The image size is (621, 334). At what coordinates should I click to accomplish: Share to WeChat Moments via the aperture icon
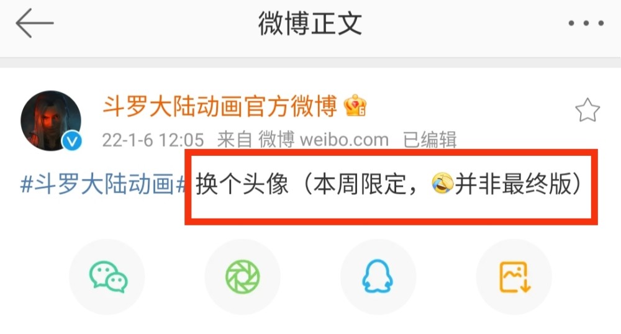243,277
